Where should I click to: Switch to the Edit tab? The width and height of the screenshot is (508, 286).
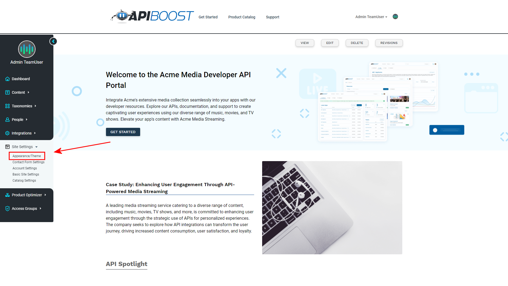(x=330, y=43)
